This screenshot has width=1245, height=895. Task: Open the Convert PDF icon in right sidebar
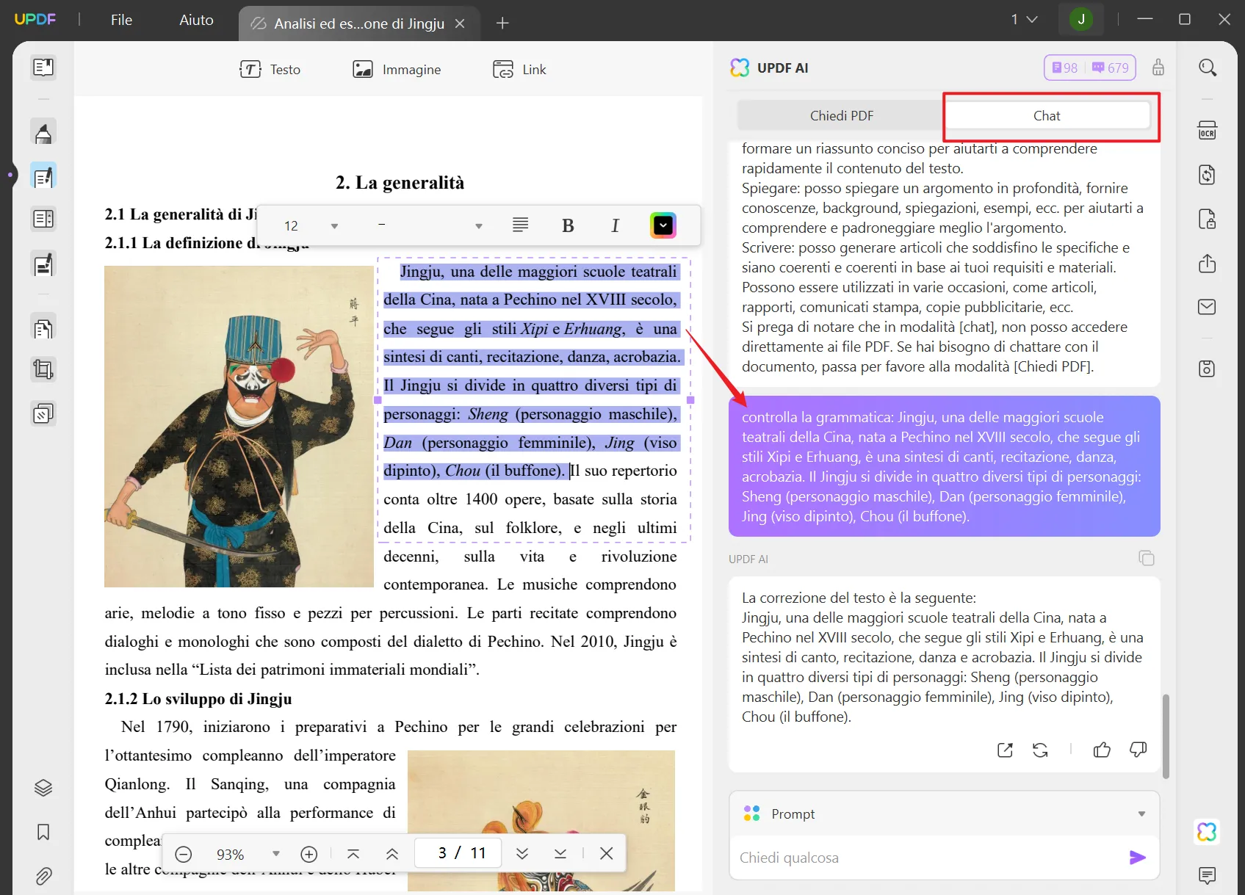coord(1208,175)
